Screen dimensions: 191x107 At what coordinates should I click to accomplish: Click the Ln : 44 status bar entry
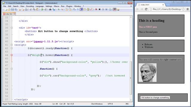[55, 104]
